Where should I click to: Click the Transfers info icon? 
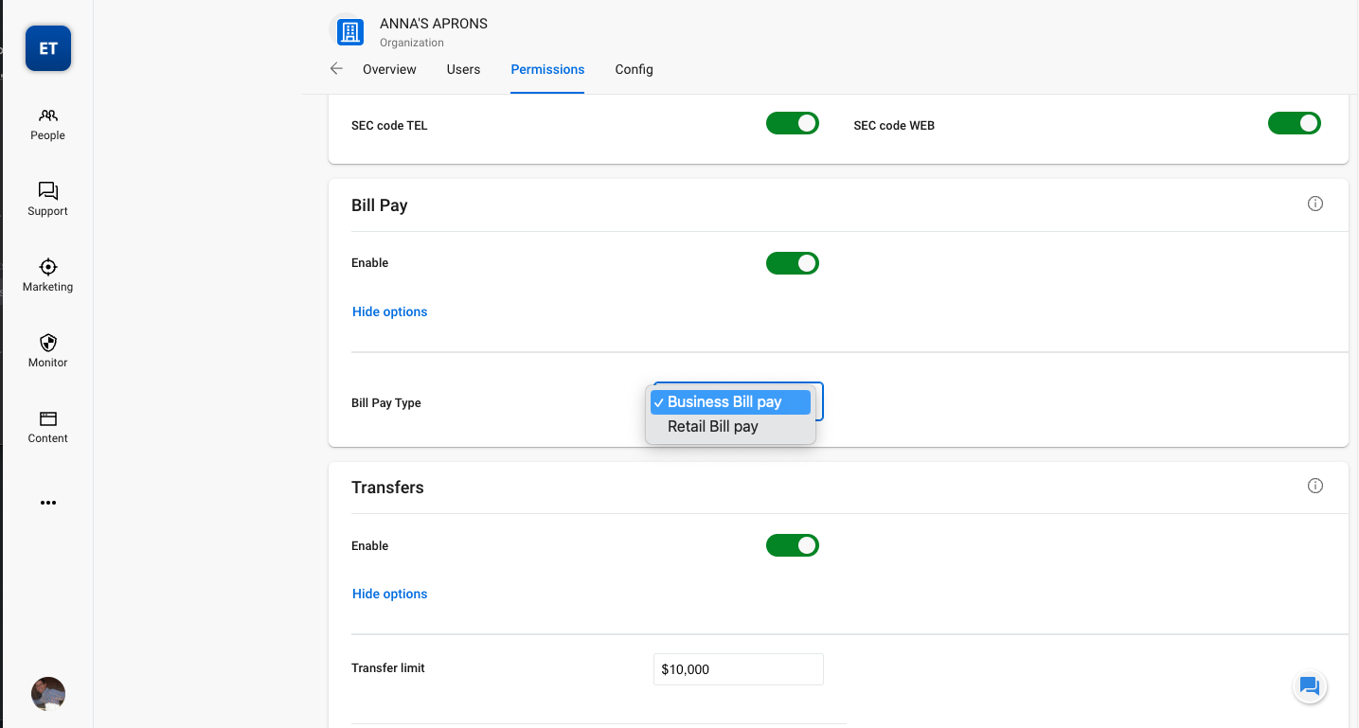pyautogui.click(x=1314, y=486)
